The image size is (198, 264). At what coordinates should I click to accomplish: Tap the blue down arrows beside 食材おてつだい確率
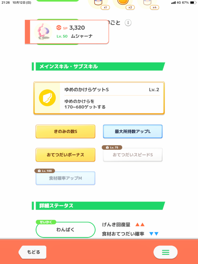click(154, 234)
